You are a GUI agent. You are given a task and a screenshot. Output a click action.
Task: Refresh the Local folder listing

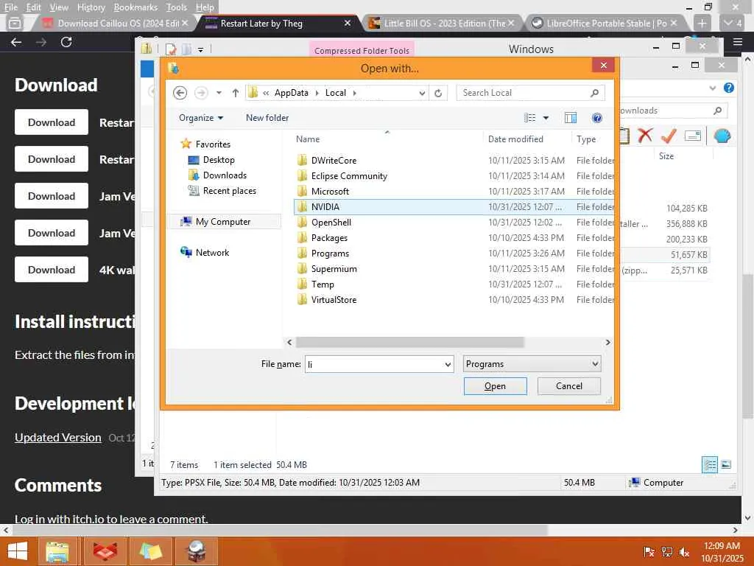(x=438, y=93)
